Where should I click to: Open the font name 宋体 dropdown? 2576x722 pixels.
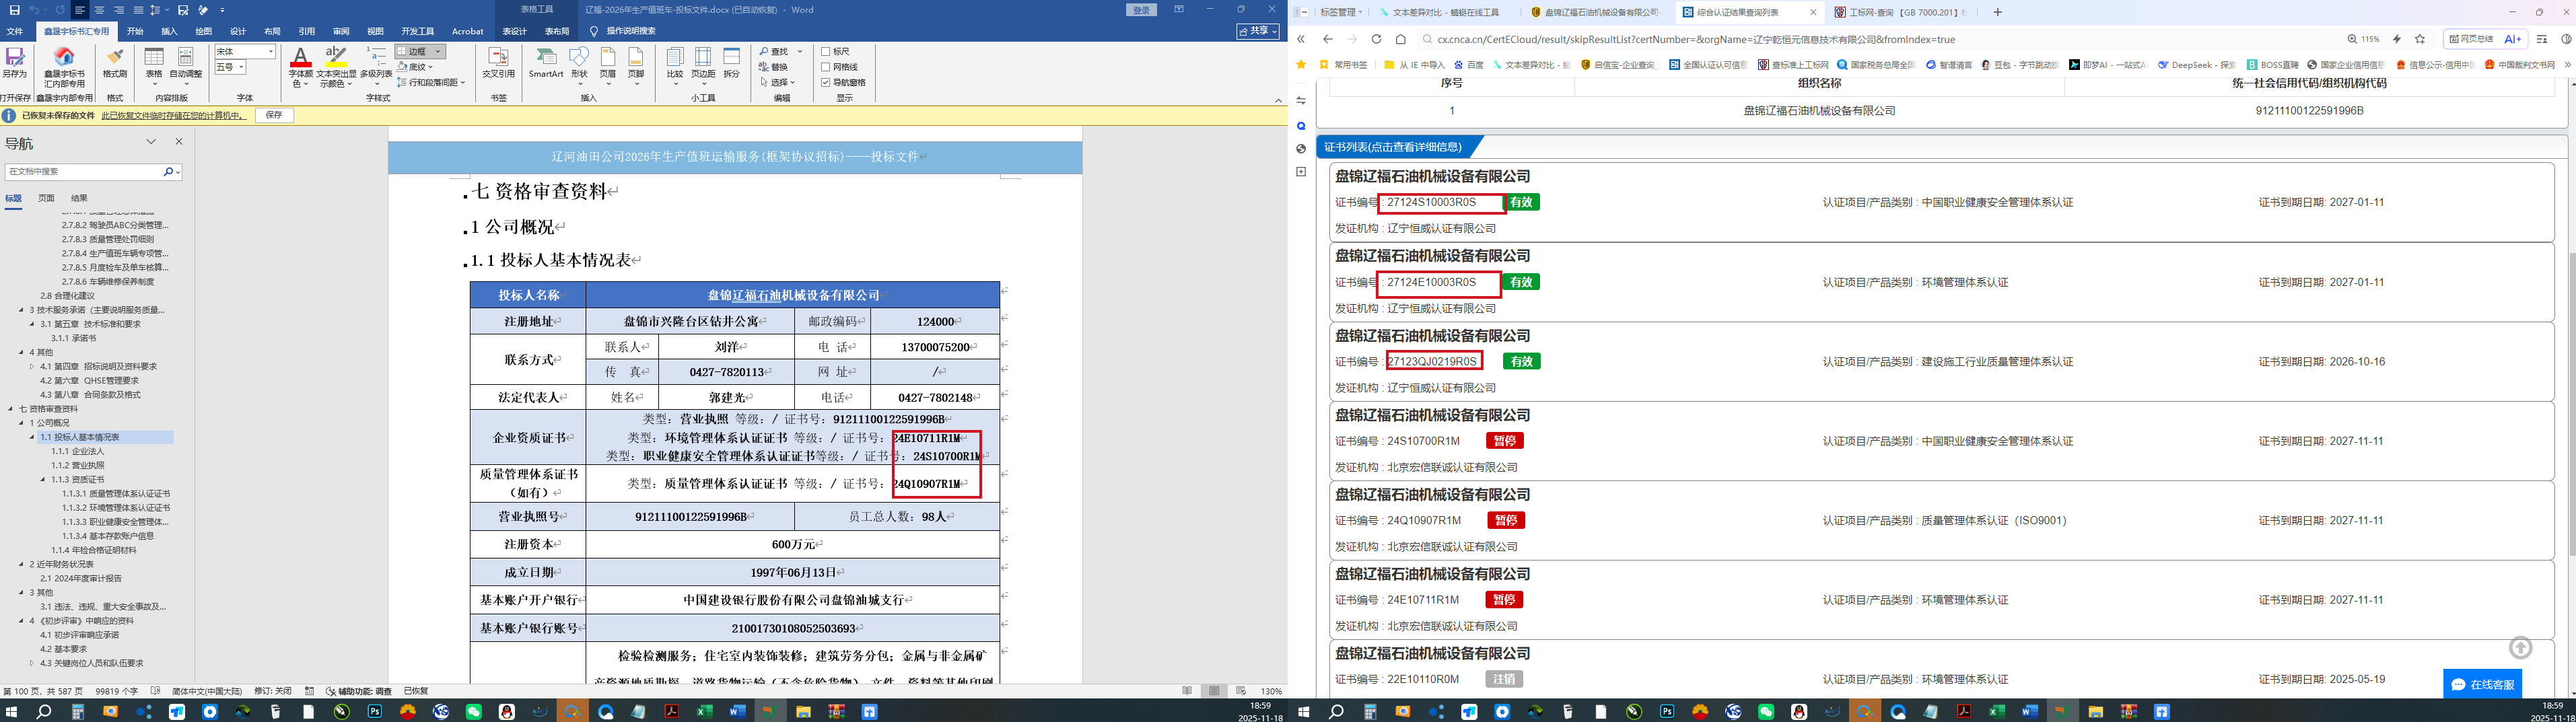(x=270, y=52)
